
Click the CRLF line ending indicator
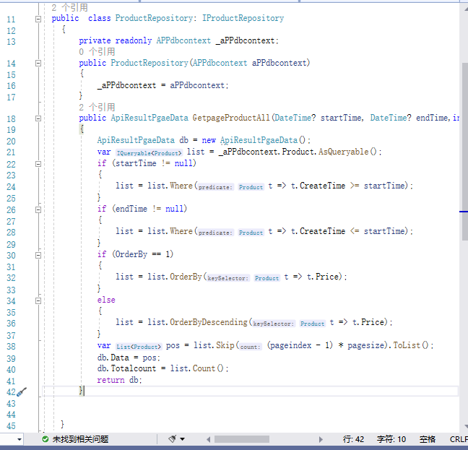coord(459,439)
